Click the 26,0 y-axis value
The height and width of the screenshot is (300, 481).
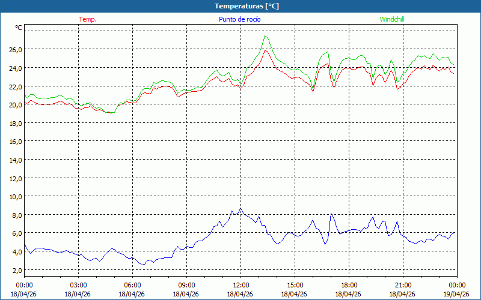[15, 49]
